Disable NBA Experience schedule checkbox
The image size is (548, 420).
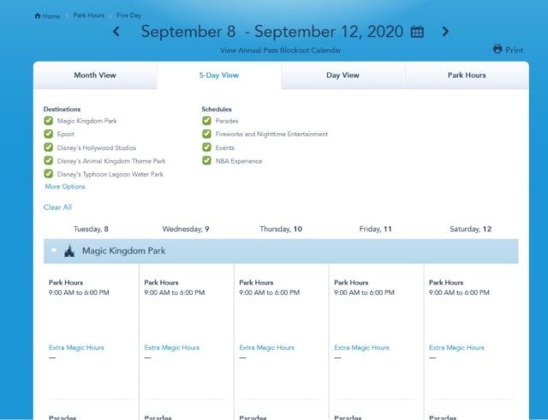pyautogui.click(x=206, y=160)
